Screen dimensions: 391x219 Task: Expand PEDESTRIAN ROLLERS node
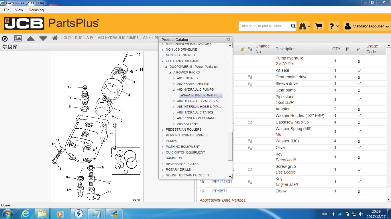click(163, 130)
